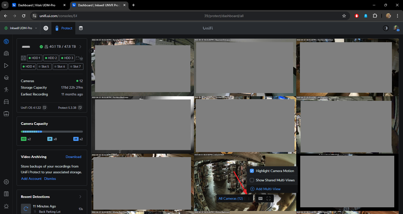Viewport: 403px width, 214px height.
Task: Switch to the Protect application tab
Action: [63, 28]
